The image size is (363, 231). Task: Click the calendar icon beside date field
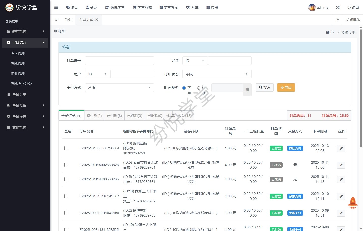coord(247,90)
